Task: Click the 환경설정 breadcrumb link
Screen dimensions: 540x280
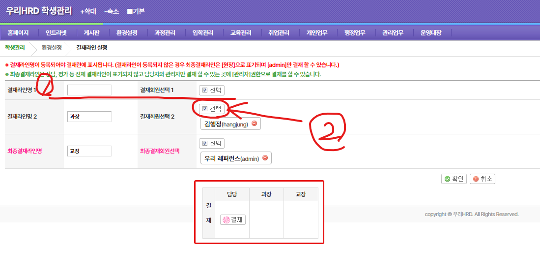Action: click(52, 48)
